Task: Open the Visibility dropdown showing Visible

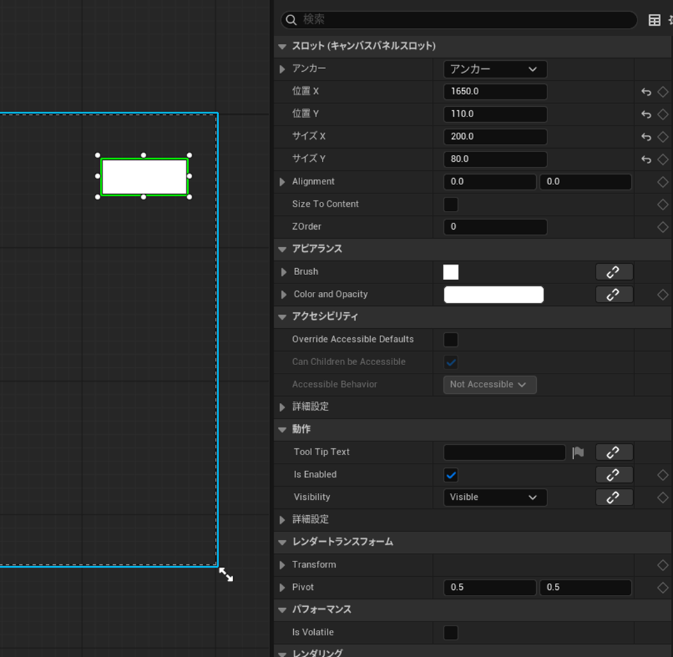Action: (494, 497)
